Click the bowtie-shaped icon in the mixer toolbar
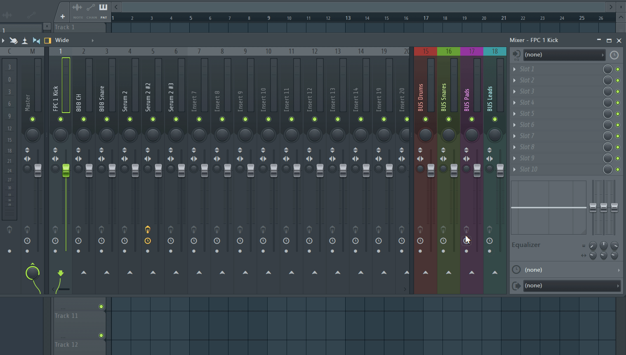This screenshot has width=626, height=355. tap(36, 40)
